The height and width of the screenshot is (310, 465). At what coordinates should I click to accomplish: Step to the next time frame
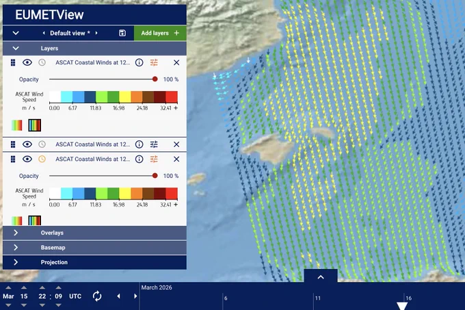[x=135, y=296]
